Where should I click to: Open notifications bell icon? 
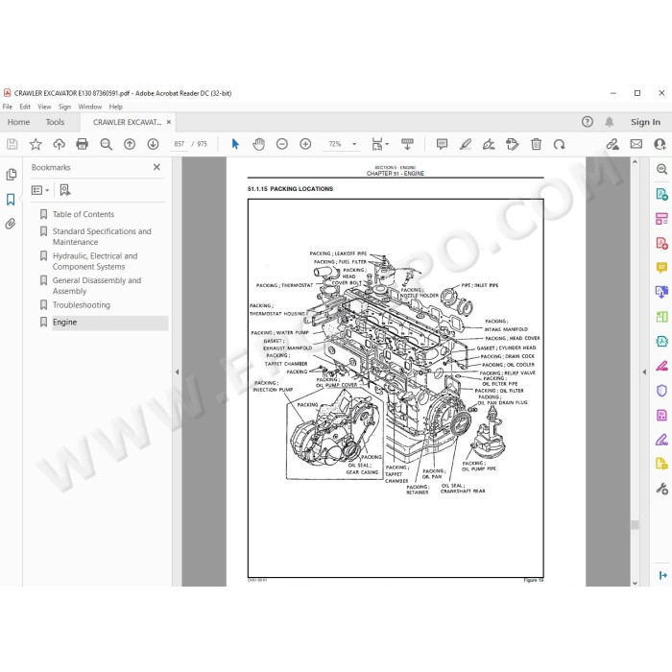[x=610, y=122]
